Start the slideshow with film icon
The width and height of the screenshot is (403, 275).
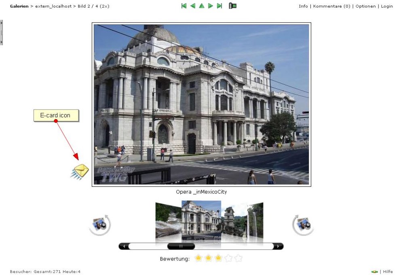click(x=232, y=6)
